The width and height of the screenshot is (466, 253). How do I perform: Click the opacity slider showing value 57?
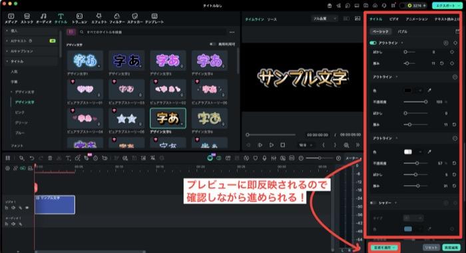(415, 163)
